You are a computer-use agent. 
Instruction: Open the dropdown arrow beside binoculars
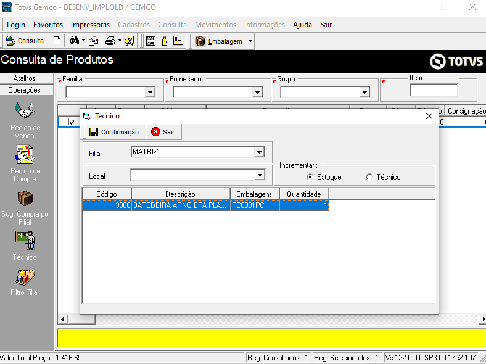pyautogui.click(x=83, y=41)
